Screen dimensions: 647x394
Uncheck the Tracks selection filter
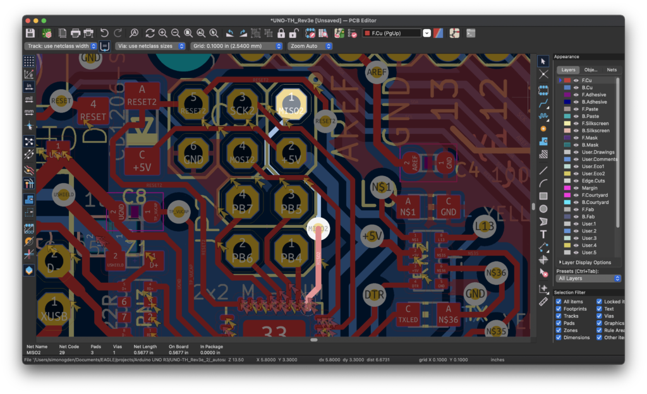tap(559, 316)
